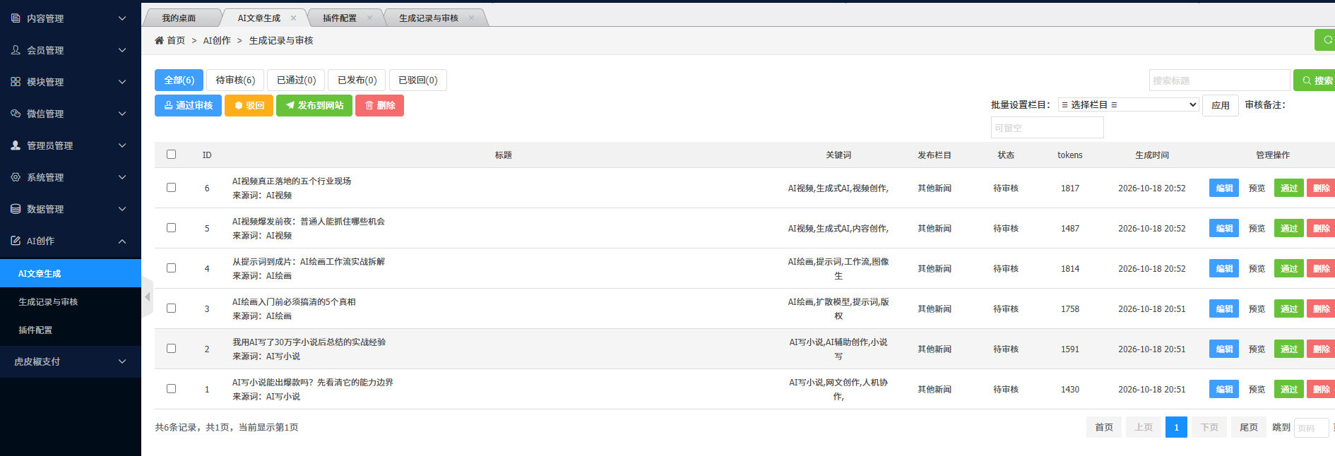
Task: Click the 模块管理 grid icon
Action: tap(16, 82)
